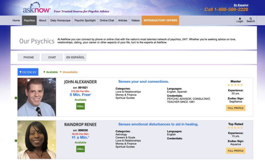Click 'Careers & Goals' category

pos(125,137)
